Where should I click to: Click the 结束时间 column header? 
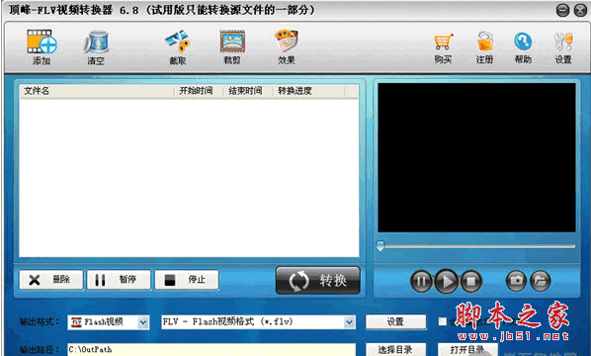248,91
